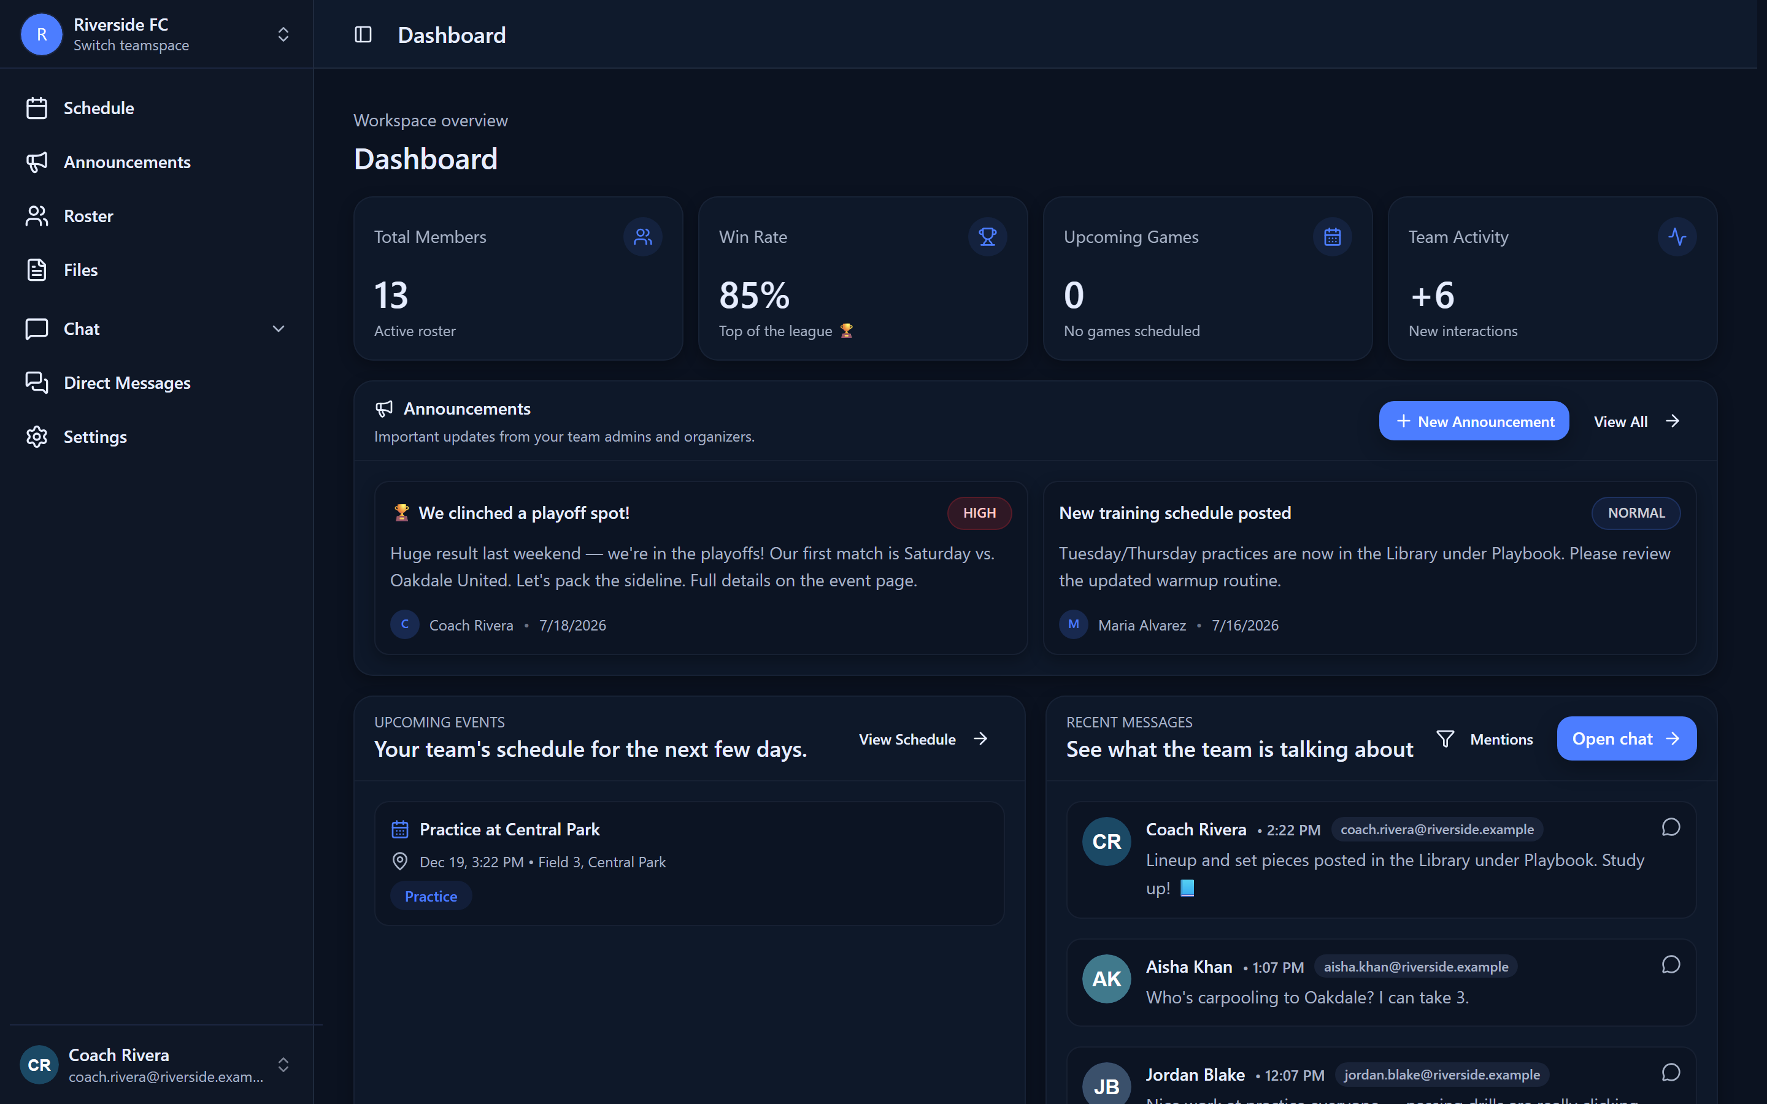
Task: Open Settings from the sidebar
Action: [156, 437]
